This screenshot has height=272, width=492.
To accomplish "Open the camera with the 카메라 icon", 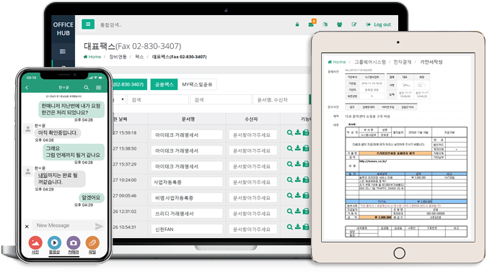I will [x=74, y=243].
